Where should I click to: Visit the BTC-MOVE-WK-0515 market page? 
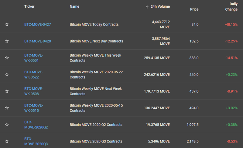34,108
